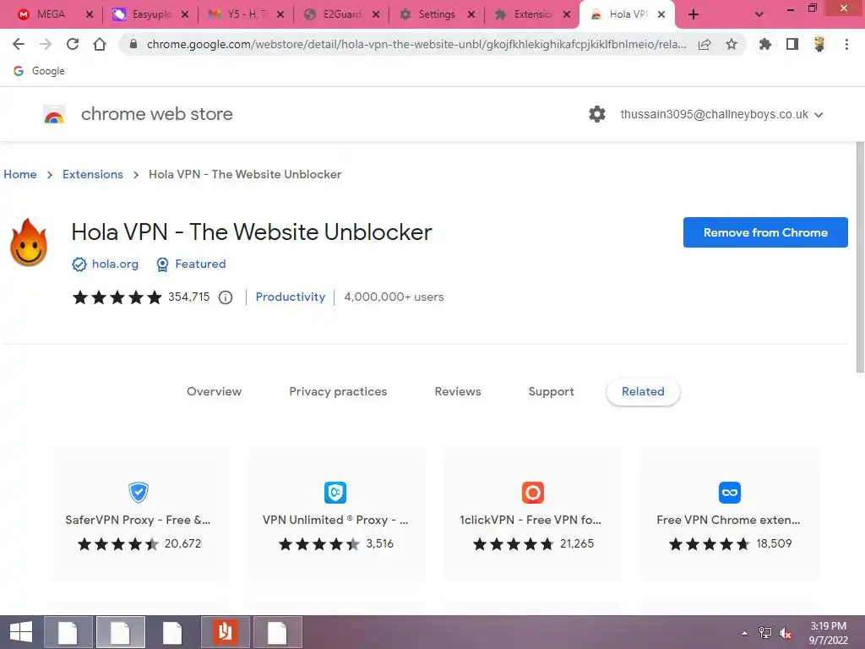Show hidden tray icons arrow

(x=745, y=633)
